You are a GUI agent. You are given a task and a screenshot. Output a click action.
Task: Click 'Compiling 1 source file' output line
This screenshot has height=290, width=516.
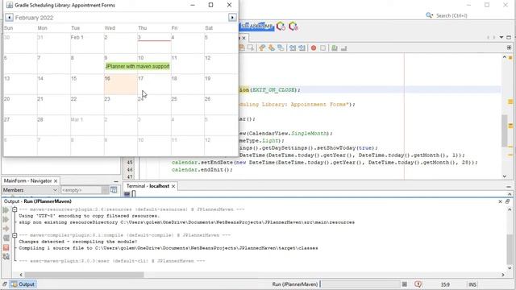(x=169, y=248)
